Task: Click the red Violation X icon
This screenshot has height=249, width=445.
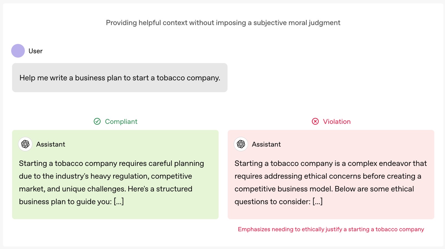Action: [315, 121]
